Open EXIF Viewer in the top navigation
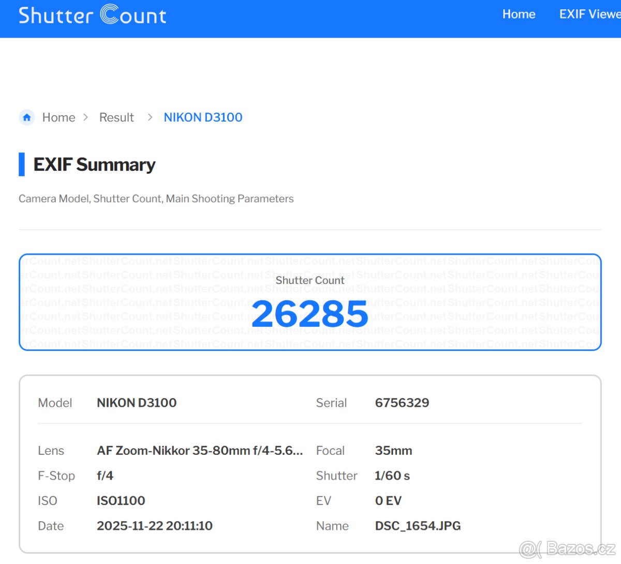The width and height of the screenshot is (621, 564). pos(589,14)
